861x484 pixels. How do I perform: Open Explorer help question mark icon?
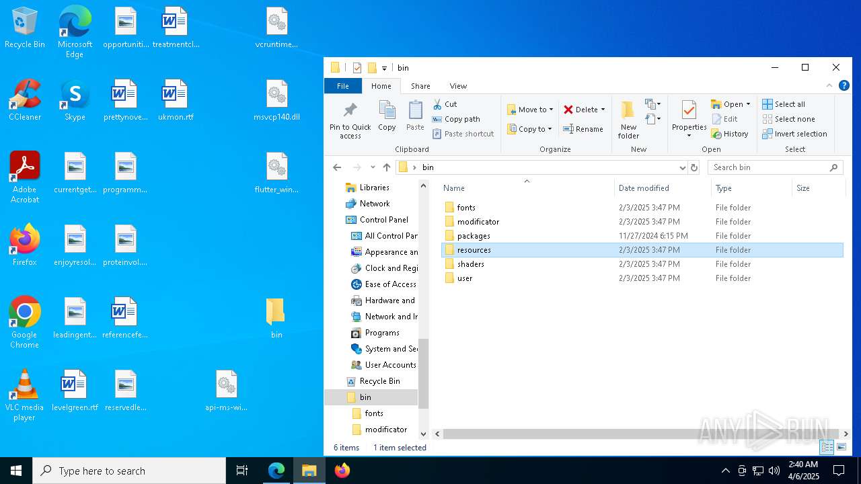(x=844, y=85)
